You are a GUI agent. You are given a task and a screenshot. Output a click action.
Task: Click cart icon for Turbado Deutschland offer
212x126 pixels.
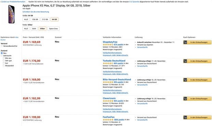[x=185, y=61]
